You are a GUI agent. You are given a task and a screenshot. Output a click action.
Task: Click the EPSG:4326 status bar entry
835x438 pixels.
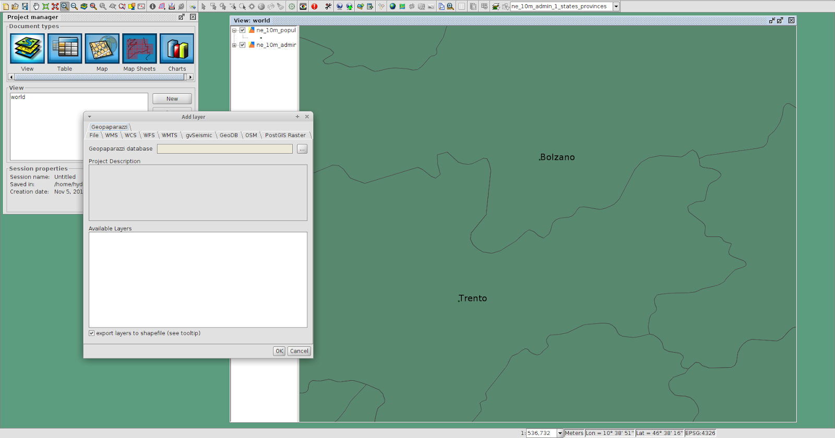click(700, 433)
